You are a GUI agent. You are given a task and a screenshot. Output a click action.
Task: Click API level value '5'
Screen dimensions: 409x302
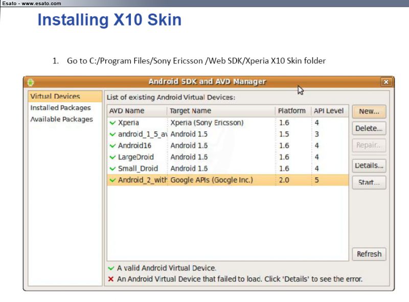[316, 180]
